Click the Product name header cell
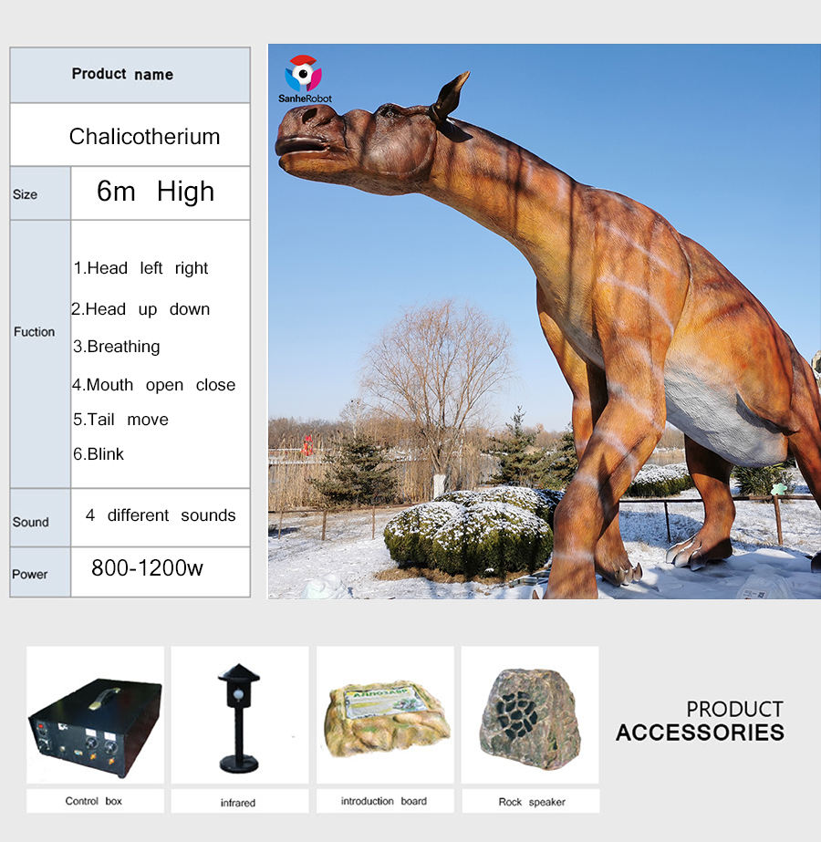 coord(122,75)
